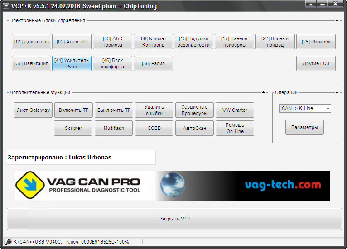Image resolution: width=347 pixels, height=249 pixels.
Task: Open the [08] Климат Контроль module
Action: click(x=153, y=42)
